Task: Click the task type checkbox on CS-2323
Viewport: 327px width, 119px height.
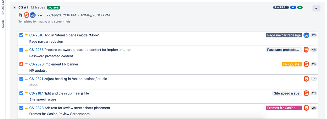Action: pyautogui.click(x=21, y=108)
